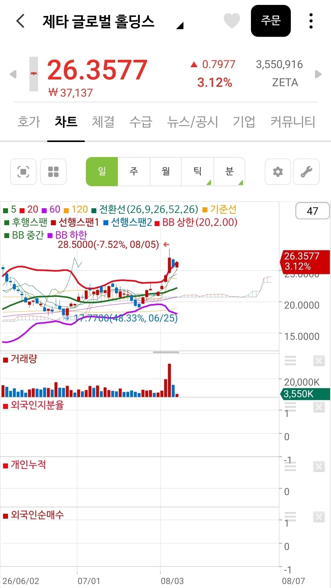Switch chart to 주 weekly period

[x=134, y=172]
